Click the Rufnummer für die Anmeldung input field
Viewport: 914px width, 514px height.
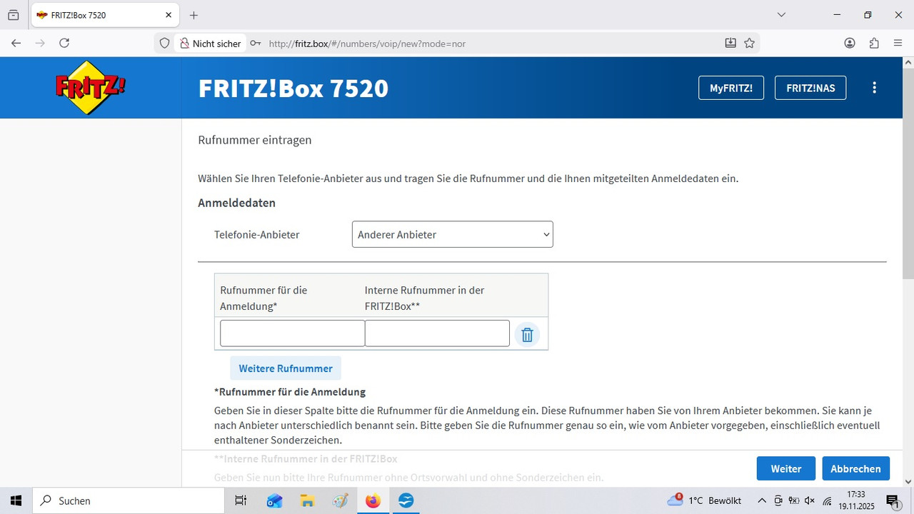click(292, 333)
